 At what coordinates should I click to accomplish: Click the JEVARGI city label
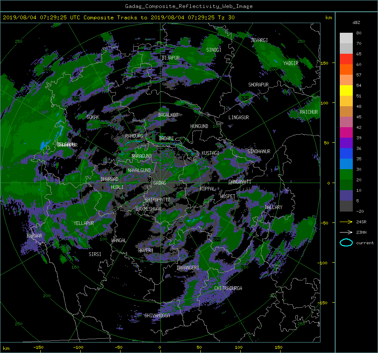[x=259, y=40]
